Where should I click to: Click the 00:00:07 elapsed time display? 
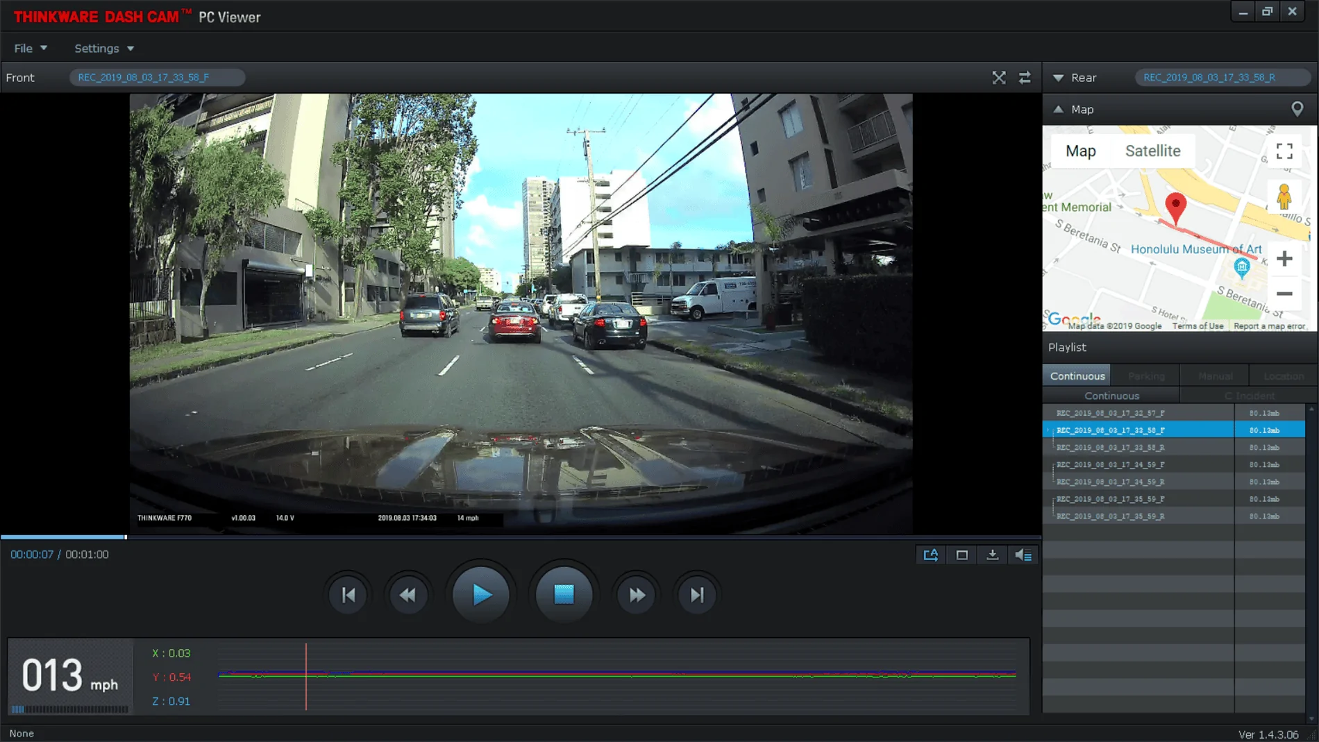(x=32, y=555)
